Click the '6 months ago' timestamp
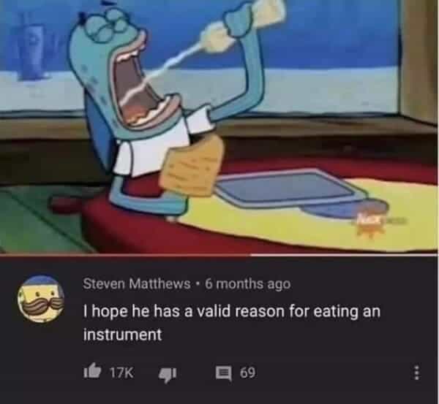Image resolution: width=439 pixels, height=404 pixels. tap(248, 284)
